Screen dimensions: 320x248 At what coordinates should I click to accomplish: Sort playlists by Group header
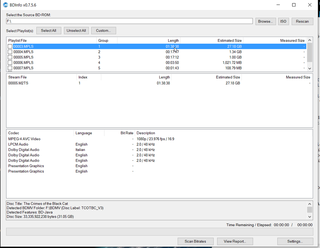click(x=107, y=41)
